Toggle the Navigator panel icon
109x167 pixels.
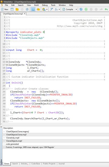pos(33,9)
